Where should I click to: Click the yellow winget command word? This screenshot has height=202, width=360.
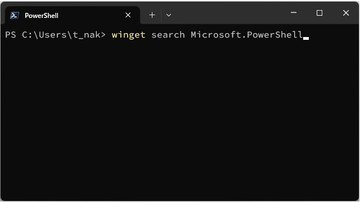tap(129, 35)
